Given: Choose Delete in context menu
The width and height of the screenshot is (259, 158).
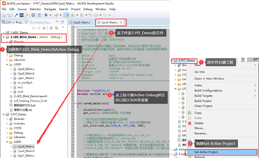Looking at the screenshot, I should [199, 123].
